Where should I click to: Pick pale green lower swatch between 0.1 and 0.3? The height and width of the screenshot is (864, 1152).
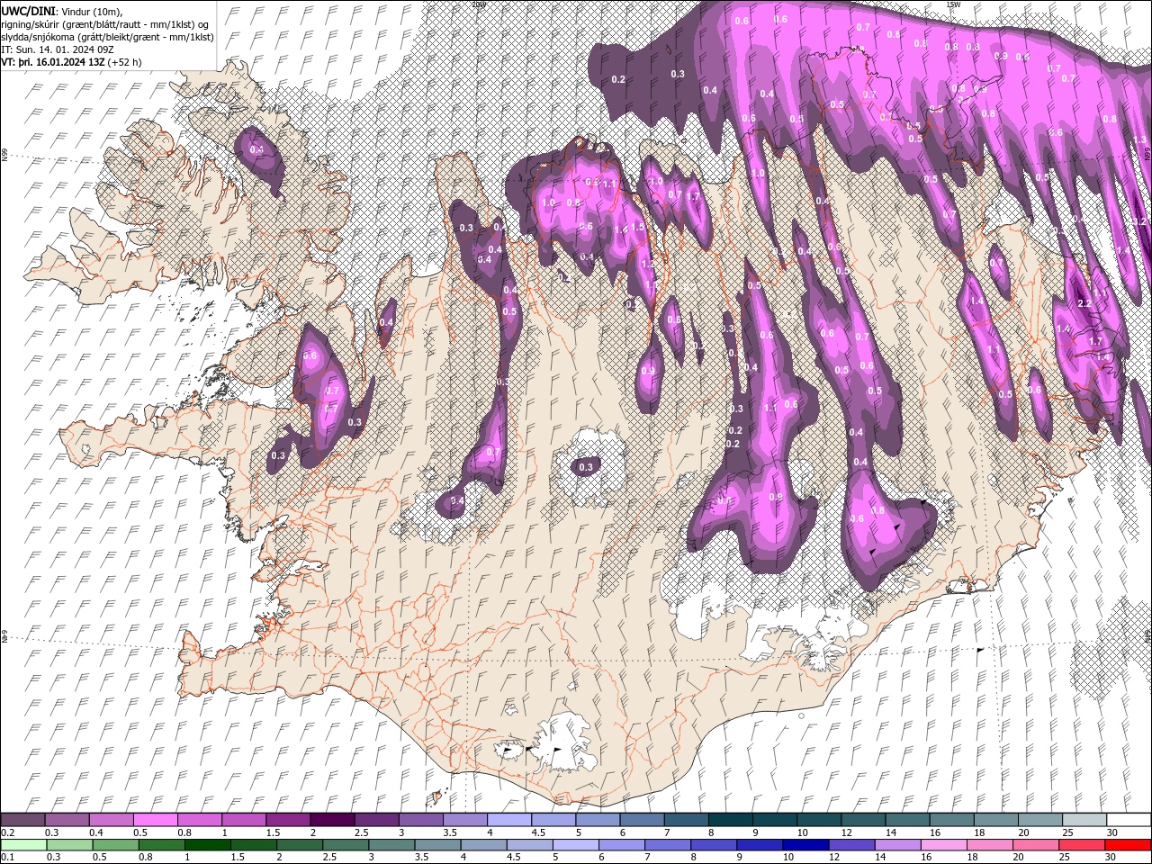[x=22, y=845]
